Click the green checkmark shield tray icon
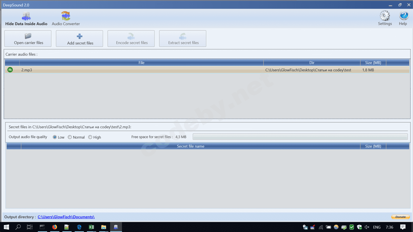 [x=352, y=227]
